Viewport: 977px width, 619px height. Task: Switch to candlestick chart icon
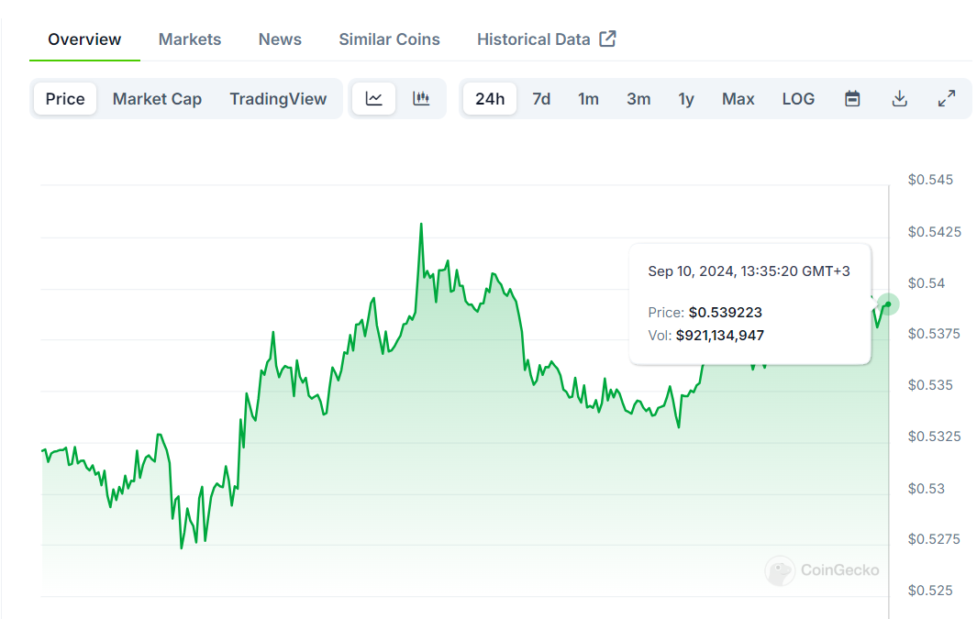pos(421,98)
